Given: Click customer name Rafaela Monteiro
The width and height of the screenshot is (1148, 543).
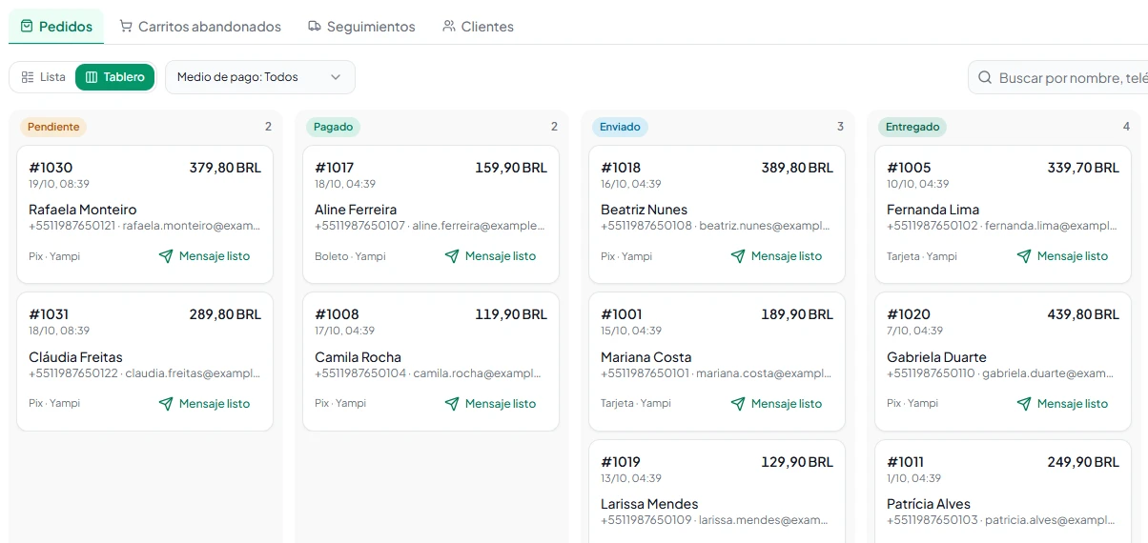Looking at the screenshot, I should click(x=83, y=210).
